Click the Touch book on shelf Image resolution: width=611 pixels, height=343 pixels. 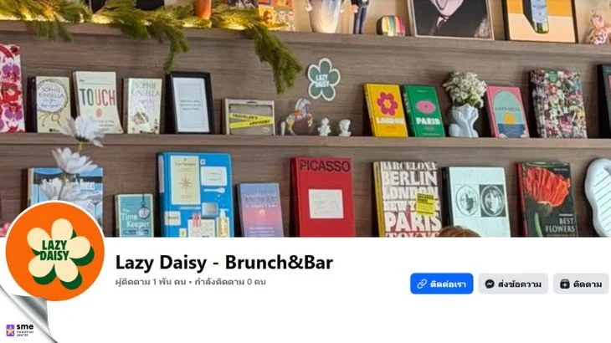(98, 102)
